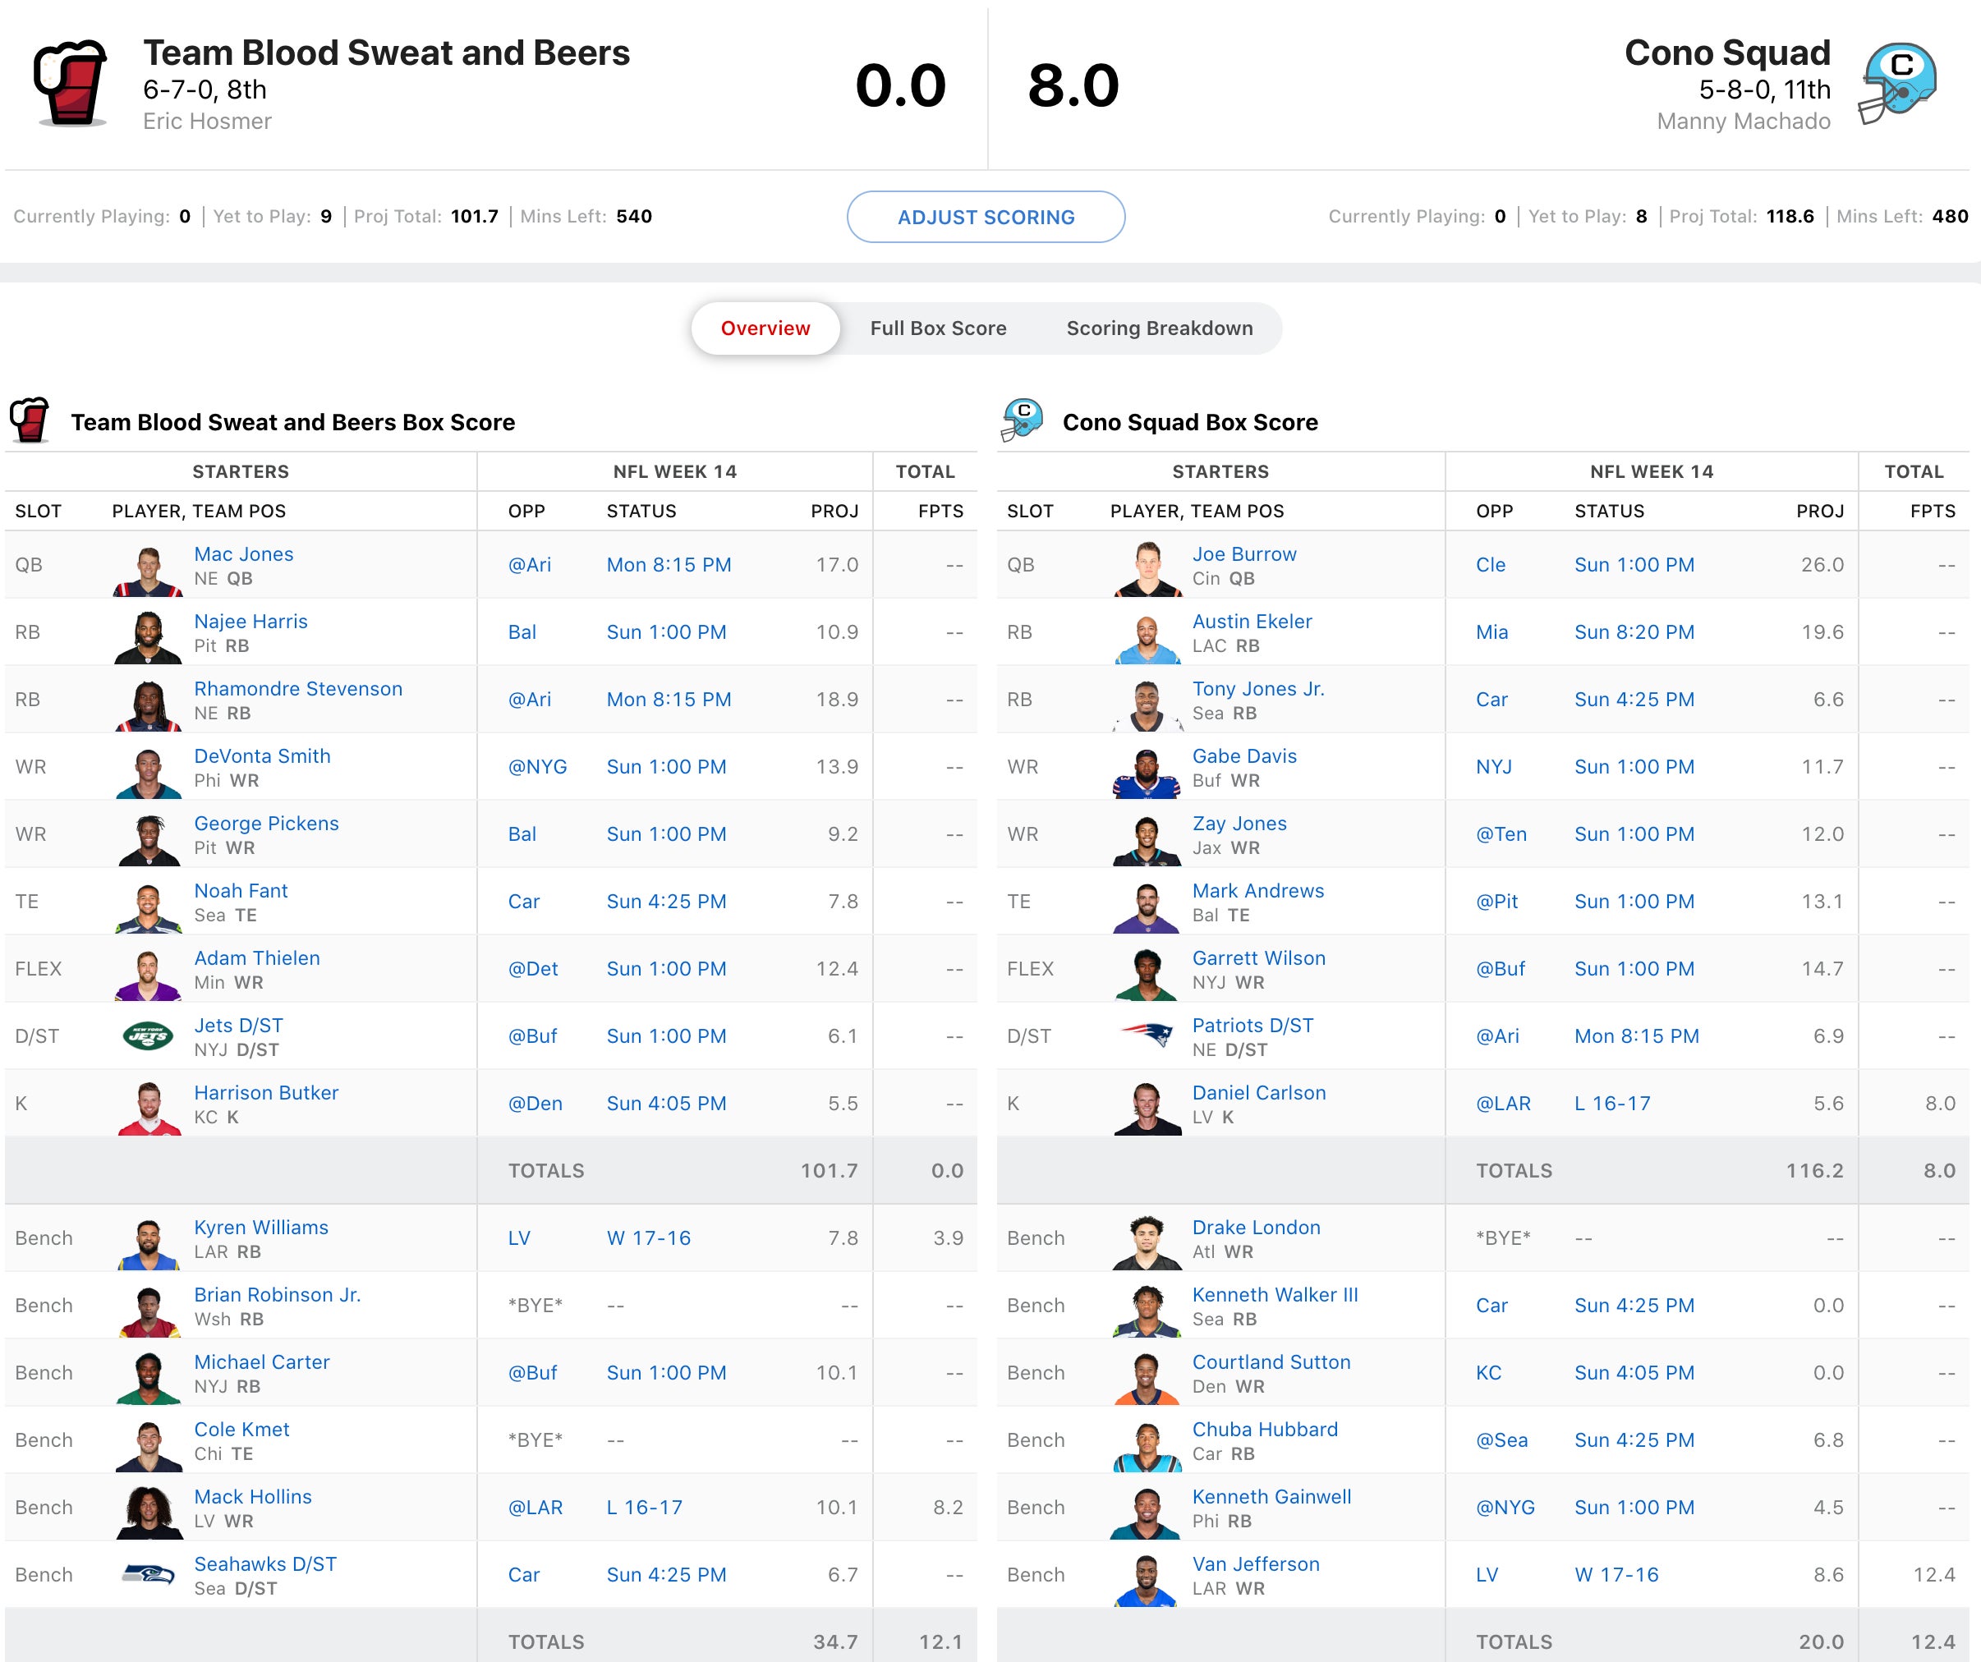
Task: Click Kyren Williams' W 17-16 game status
Action: tap(648, 1238)
